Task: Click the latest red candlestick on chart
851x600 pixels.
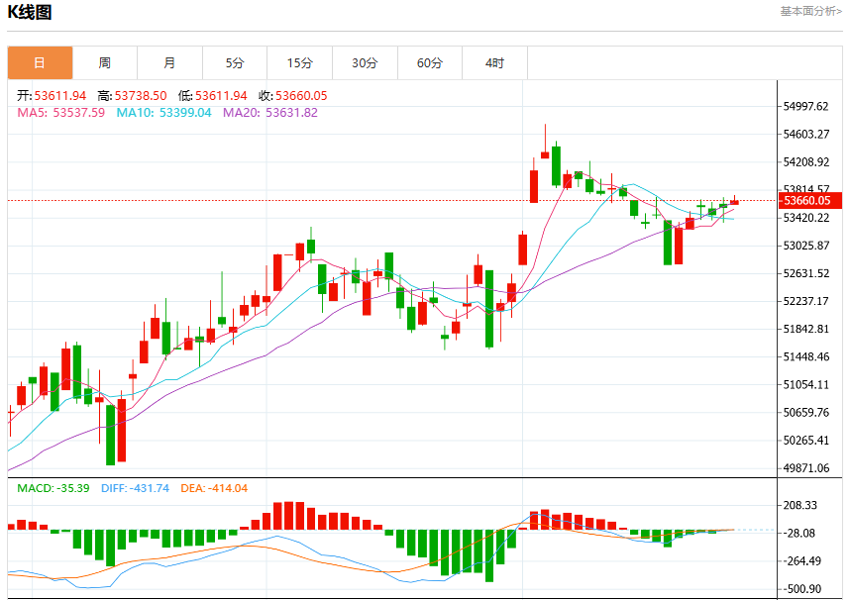Action: 734,200
